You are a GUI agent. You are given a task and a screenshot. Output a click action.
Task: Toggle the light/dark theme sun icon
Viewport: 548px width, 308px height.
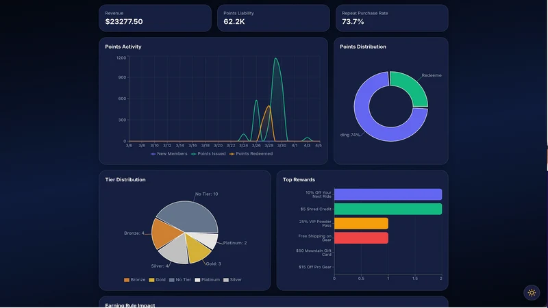tap(532, 292)
